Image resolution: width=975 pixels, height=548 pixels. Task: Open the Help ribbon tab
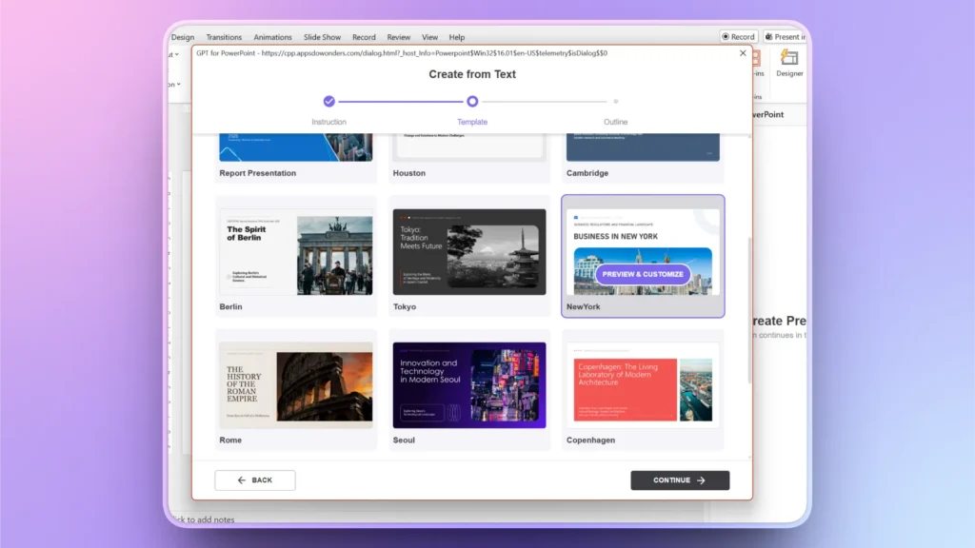coord(457,37)
